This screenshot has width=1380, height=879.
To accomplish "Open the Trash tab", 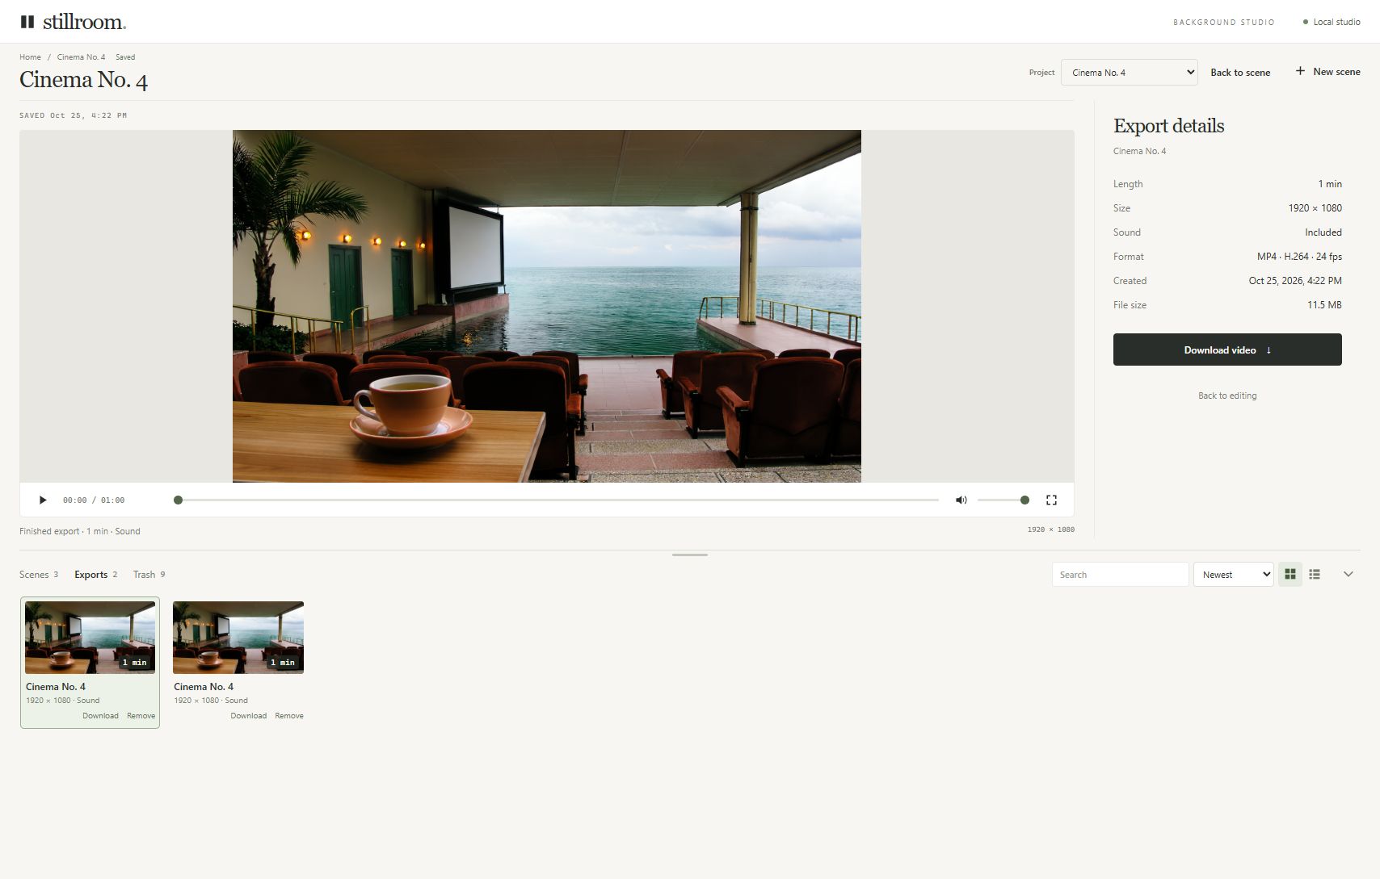I will pos(149,575).
